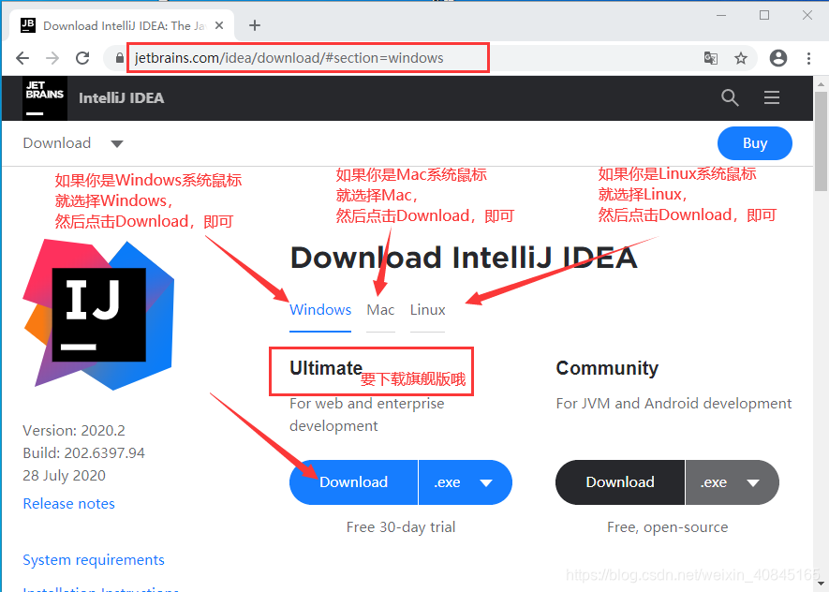
Task: Click the JB tab favicon
Action: pyautogui.click(x=28, y=25)
